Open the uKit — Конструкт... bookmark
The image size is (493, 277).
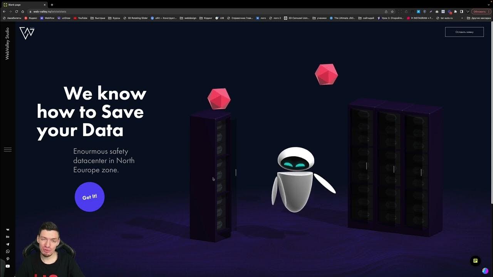(164, 18)
